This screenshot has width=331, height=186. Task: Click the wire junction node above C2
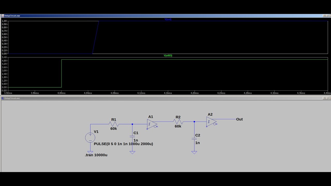[x=194, y=122]
